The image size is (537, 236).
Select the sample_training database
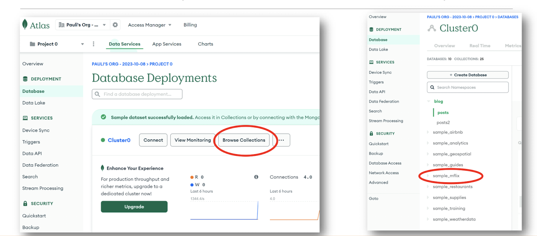[449, 208]
